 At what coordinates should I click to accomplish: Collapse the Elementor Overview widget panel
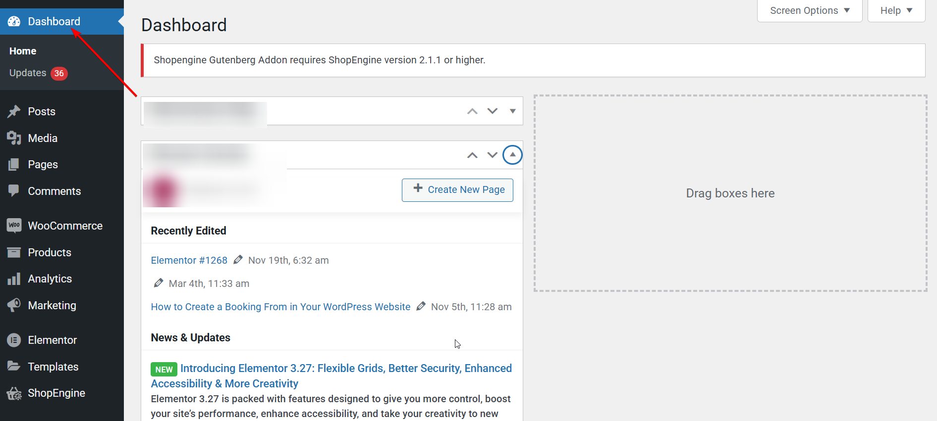[512, 155]
